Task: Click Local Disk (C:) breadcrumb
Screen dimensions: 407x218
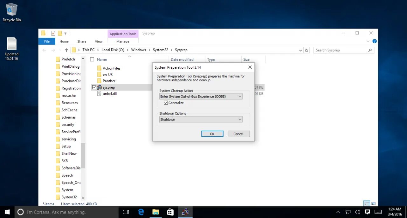Action: click(x=113, y=50)
